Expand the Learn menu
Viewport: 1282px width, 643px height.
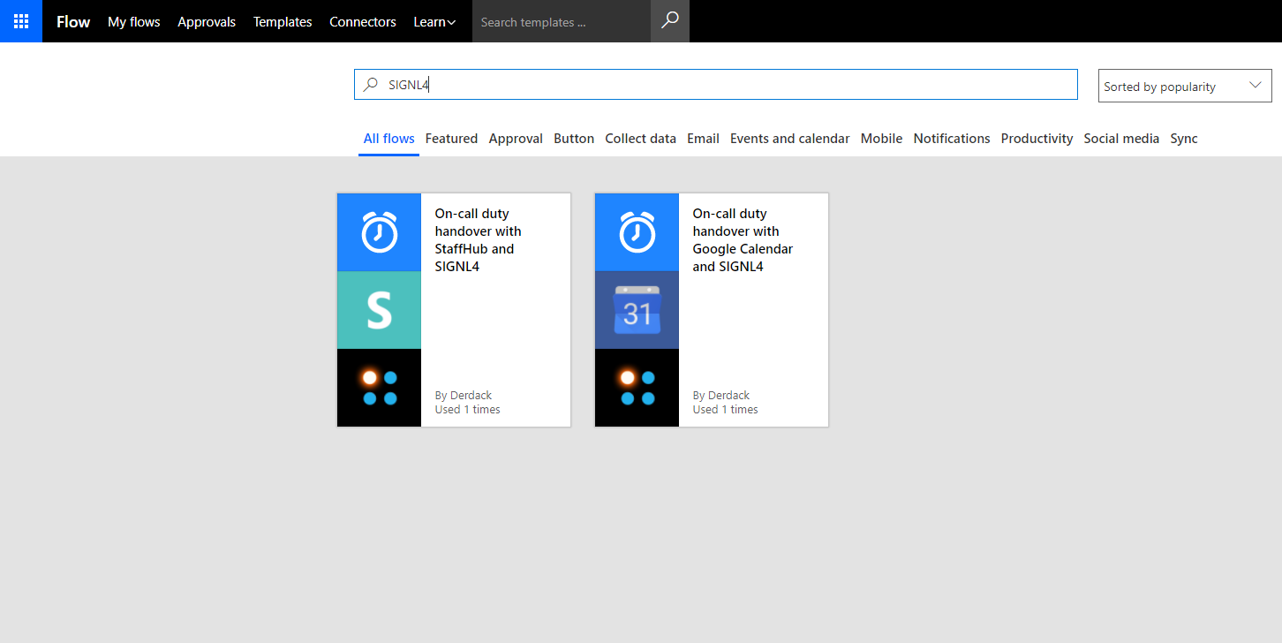click(434, 22)
